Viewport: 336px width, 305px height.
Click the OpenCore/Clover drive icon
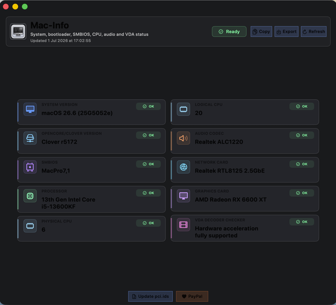click(x=30, y=138)
